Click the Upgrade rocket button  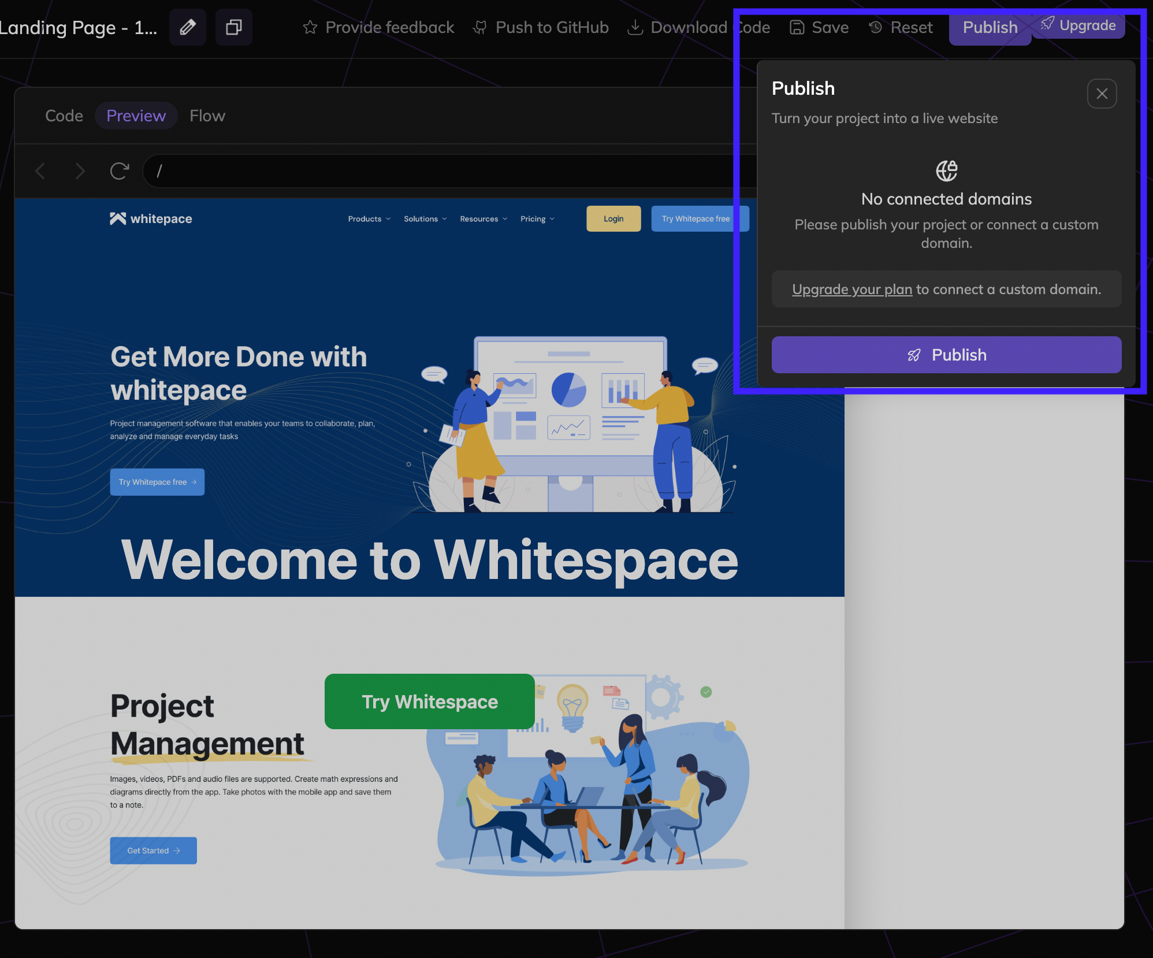coord(1078,25)
